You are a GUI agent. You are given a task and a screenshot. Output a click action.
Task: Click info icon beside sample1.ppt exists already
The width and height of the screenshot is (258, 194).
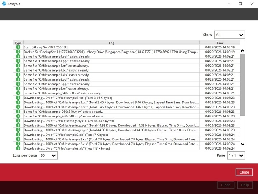pyautogui.click(x=18, y=61)
